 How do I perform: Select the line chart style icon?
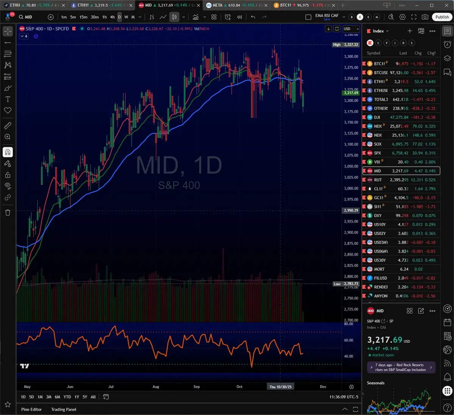pyautogui.click(x=163, y=17)
